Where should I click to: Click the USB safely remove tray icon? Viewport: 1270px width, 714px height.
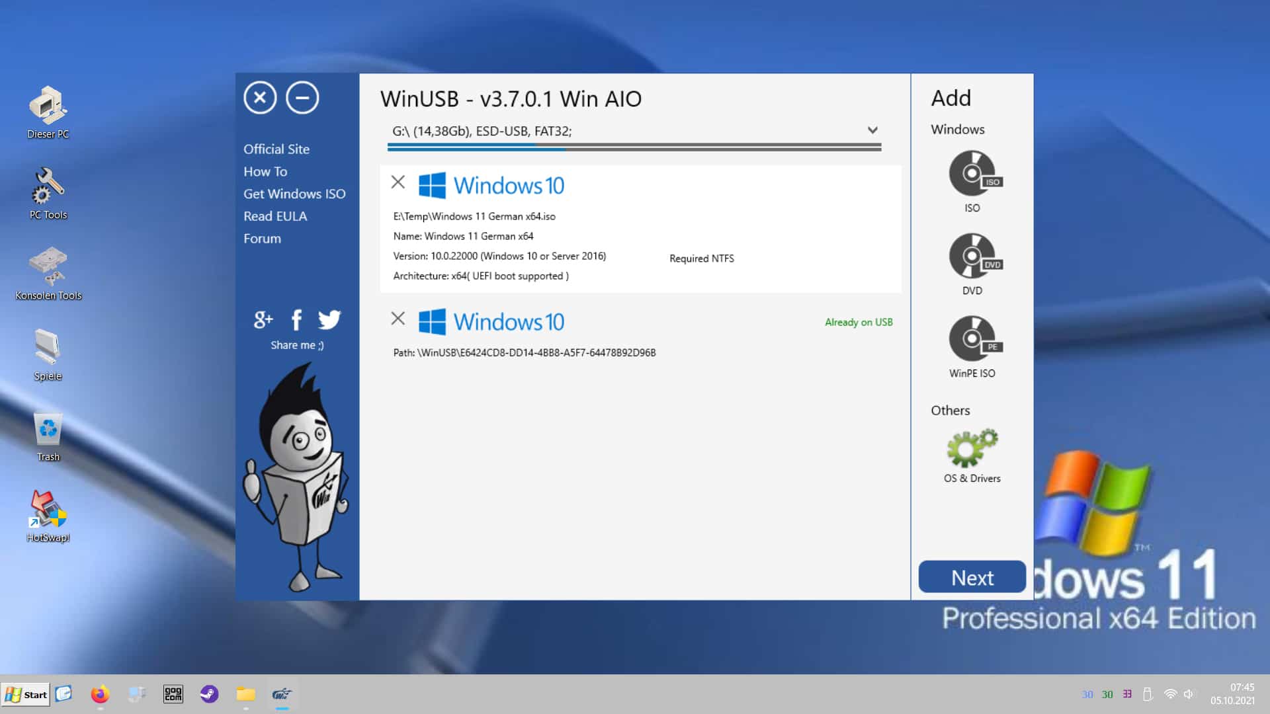pyautogui.click(x=1148, y=694)
